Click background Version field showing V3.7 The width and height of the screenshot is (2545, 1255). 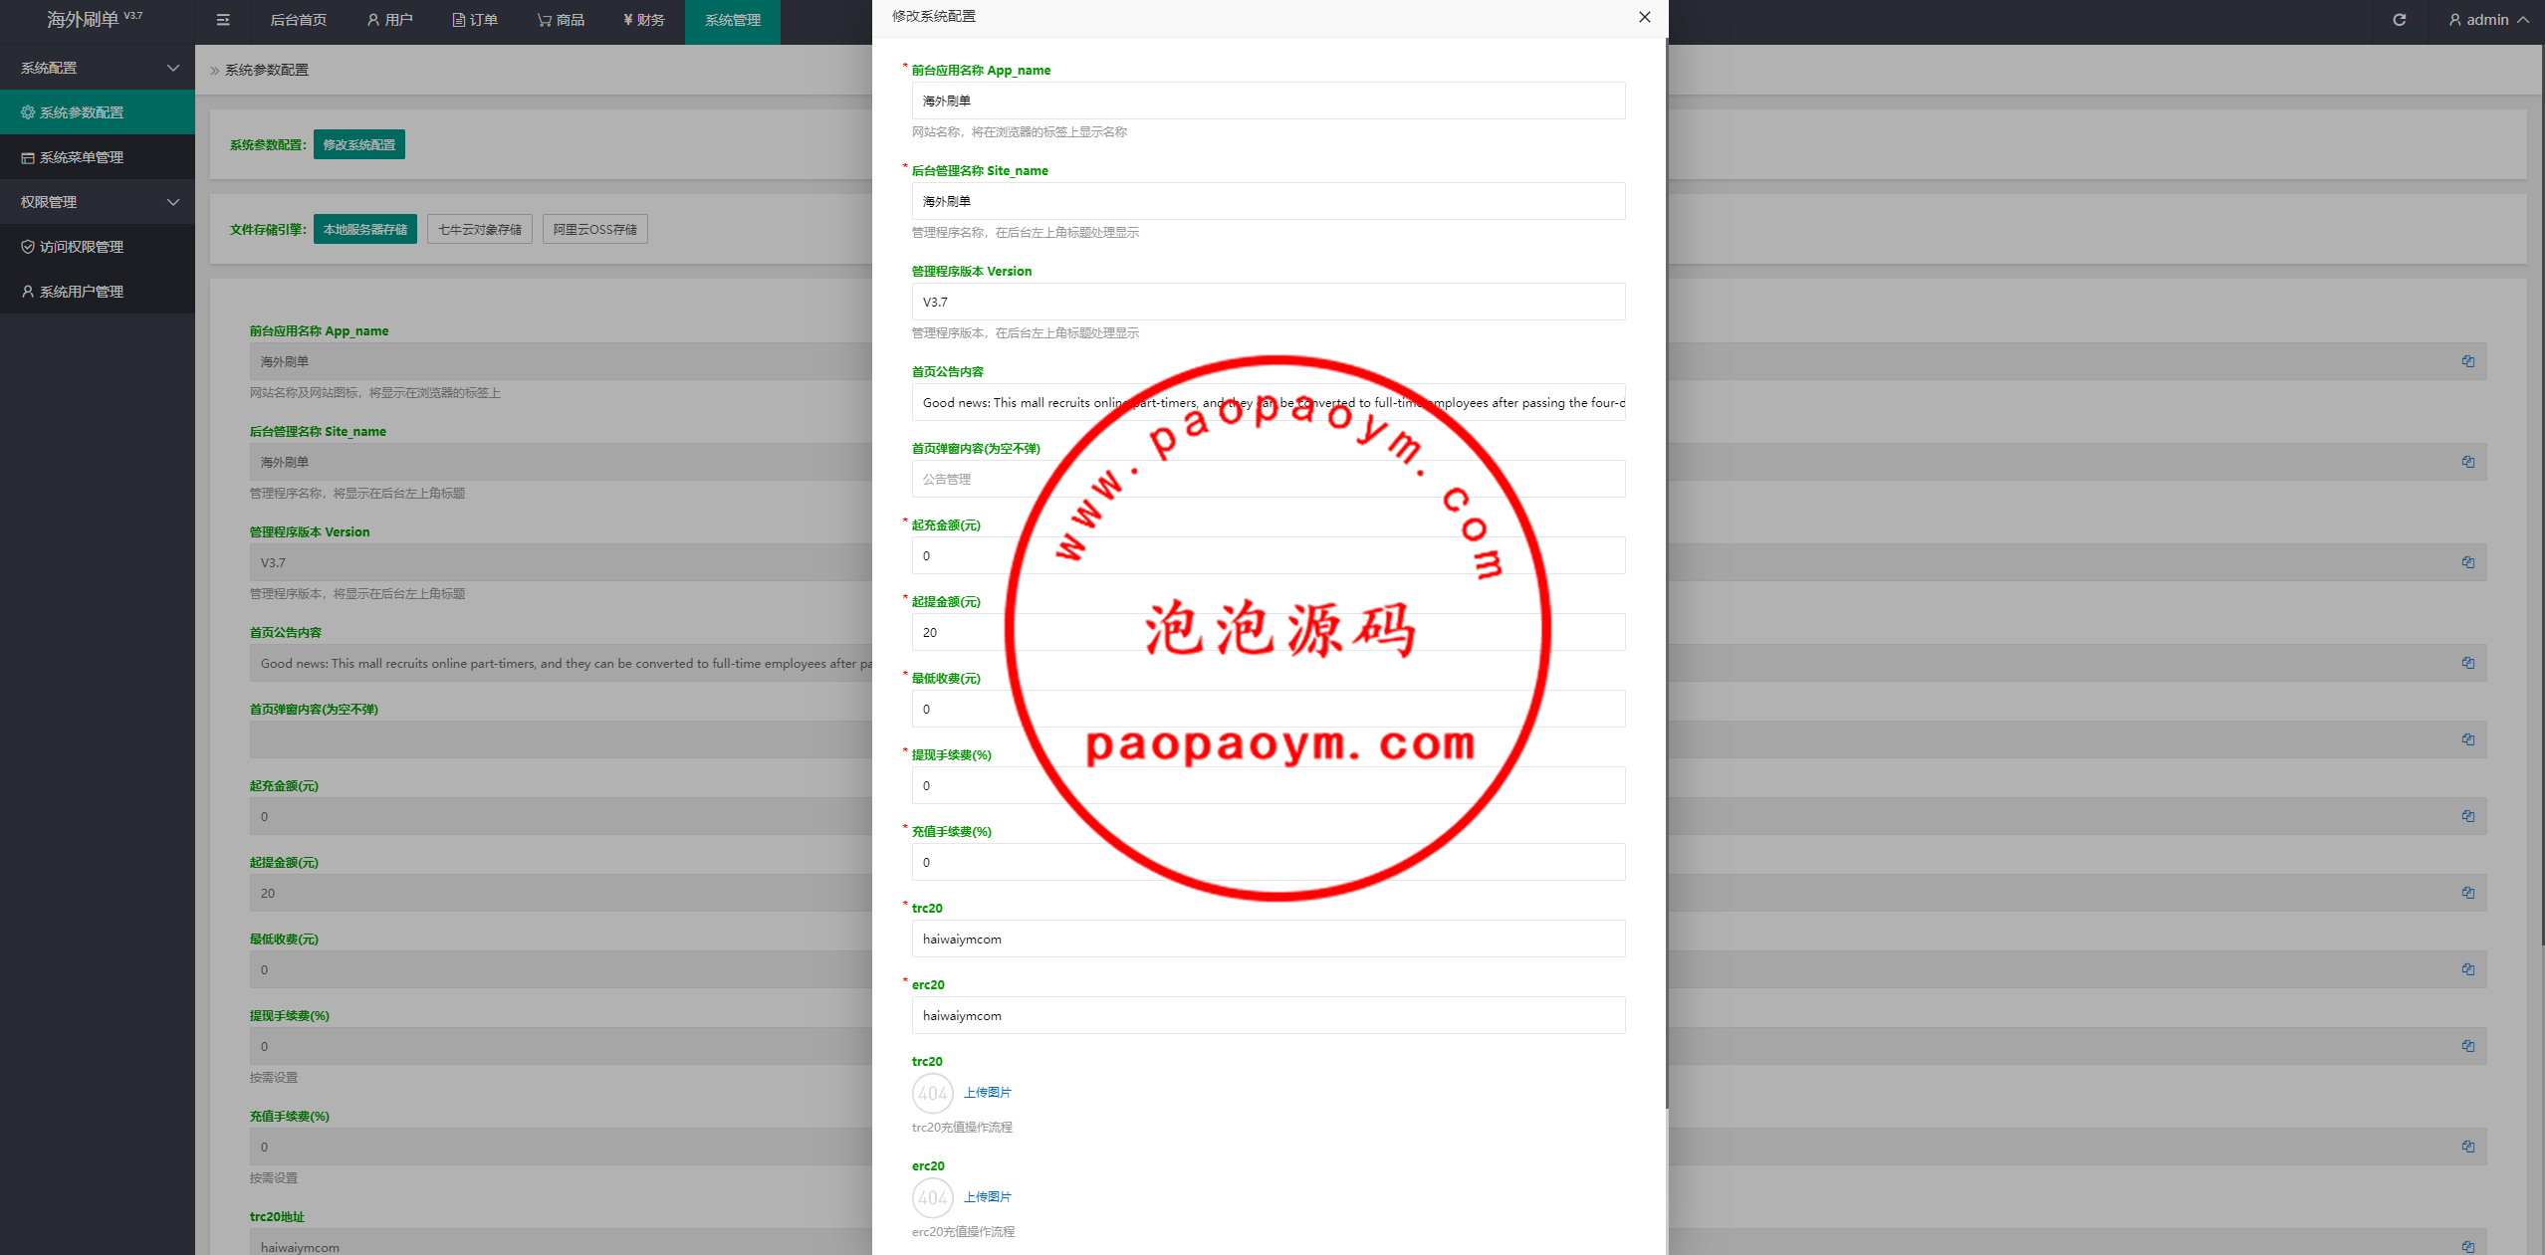[561, 562]
